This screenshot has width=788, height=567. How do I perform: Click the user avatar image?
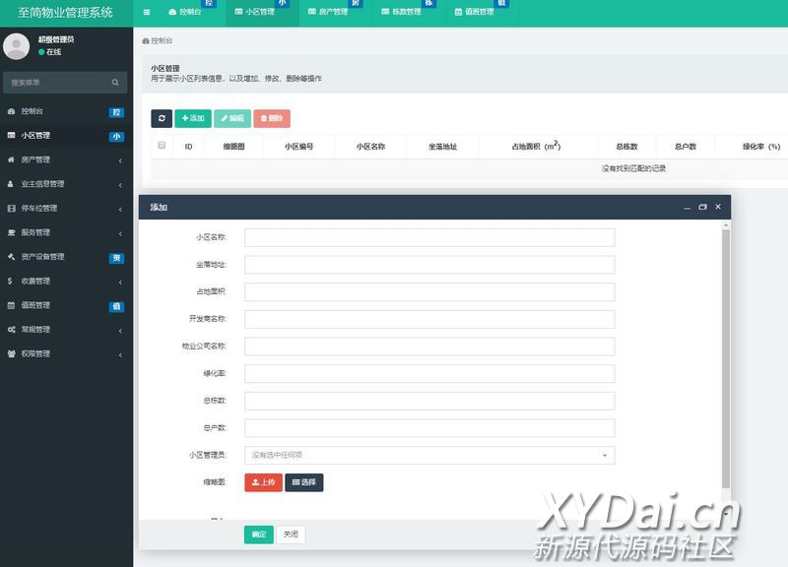click(x=16, y=46)
